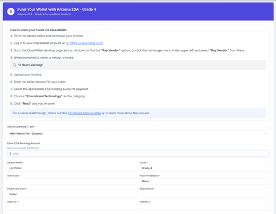Click the heading "Fund Your Wallet with Arizona ESA - Grade 4"

coord(57,10)
